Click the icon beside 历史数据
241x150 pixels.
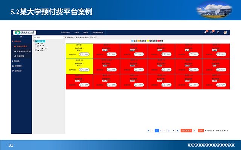[x=15, y=56]
